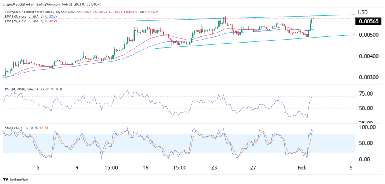Click the 75.00 label on the RSI axis
Image resolution: width=385 pixels, height=184 pixels.
click(x=366, y=94)
